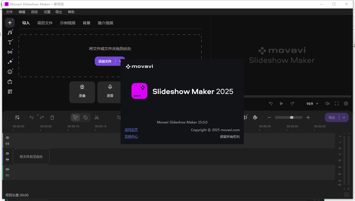Click the undo arrow in timeline toolbar

click(32, 117)
